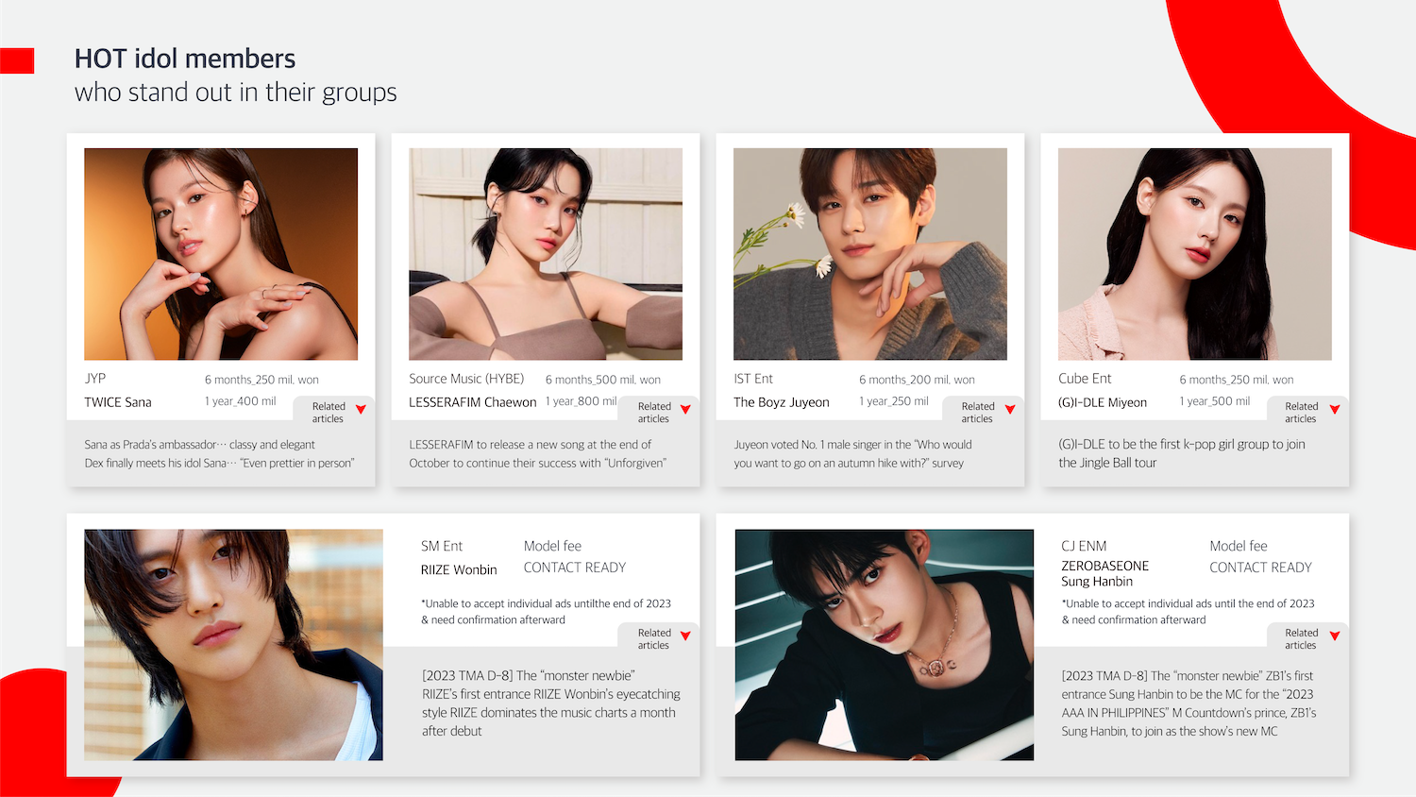The width and height of the screenshot is (1416, 797).
Task: Select the "1 year_500 mil" fee
Action: (x=1215, y=401)
